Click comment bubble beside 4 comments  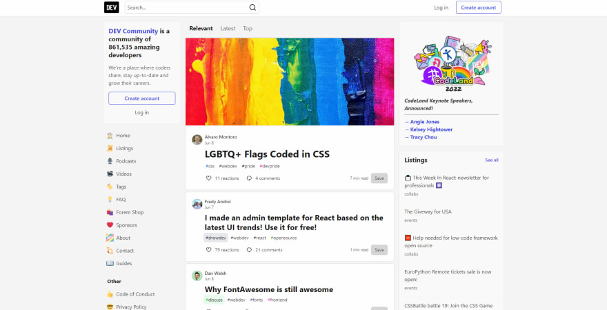click(249, 178)
